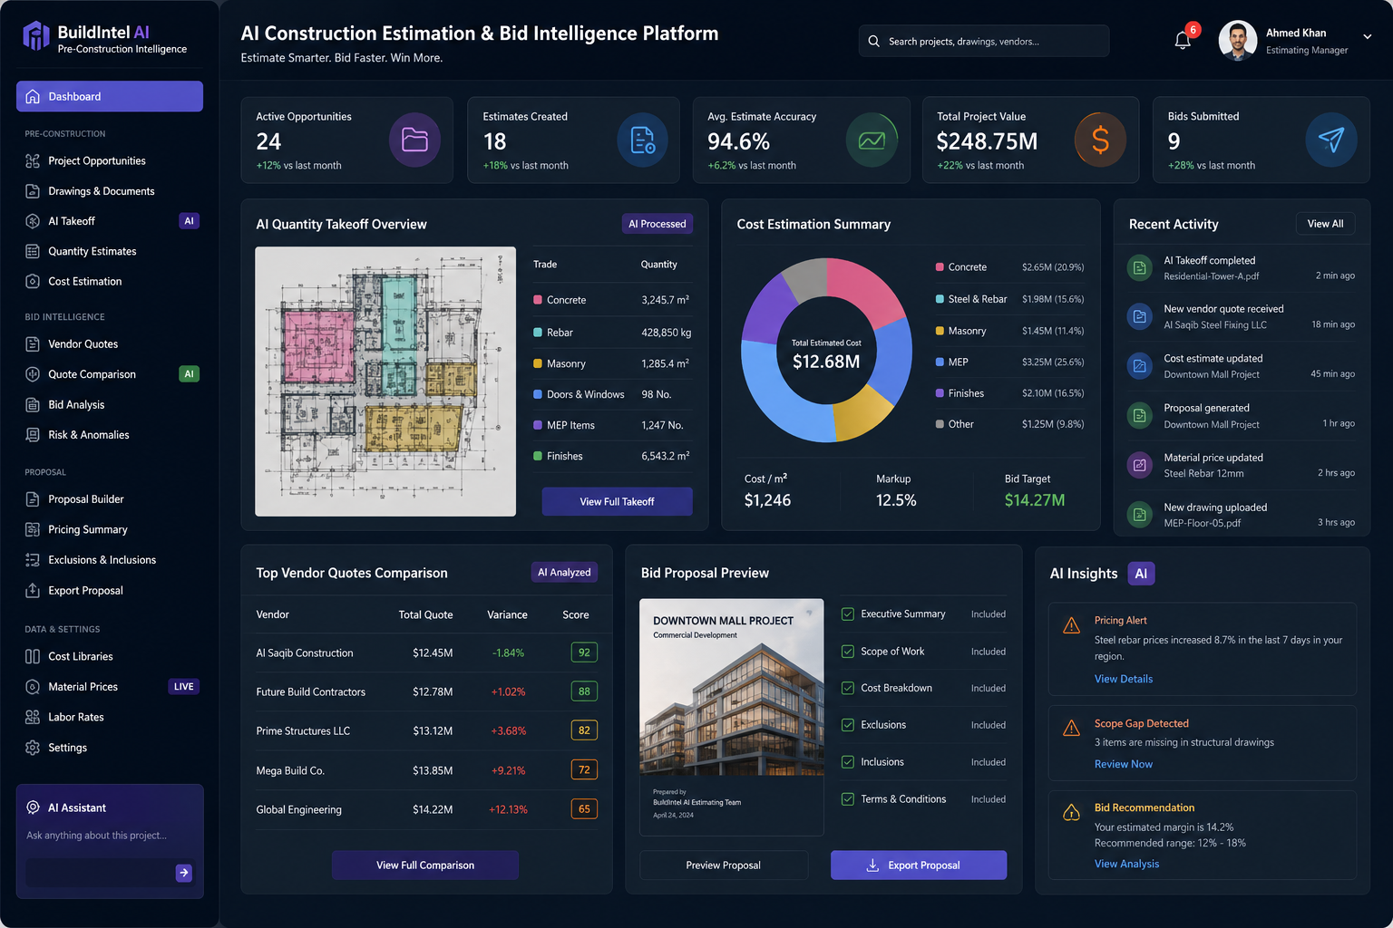The width and height of the screenshot is (1393, 928).
Task: Click the Proposal generated activity icon
Action: (x=1139, y=416)
